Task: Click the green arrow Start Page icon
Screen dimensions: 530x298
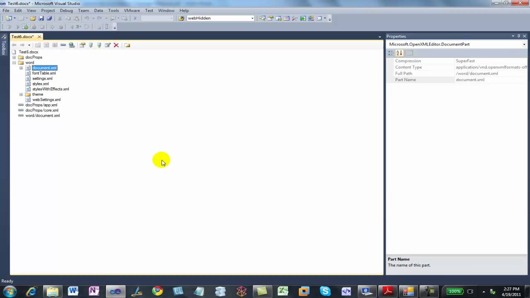Action: [x=303, y=18]
